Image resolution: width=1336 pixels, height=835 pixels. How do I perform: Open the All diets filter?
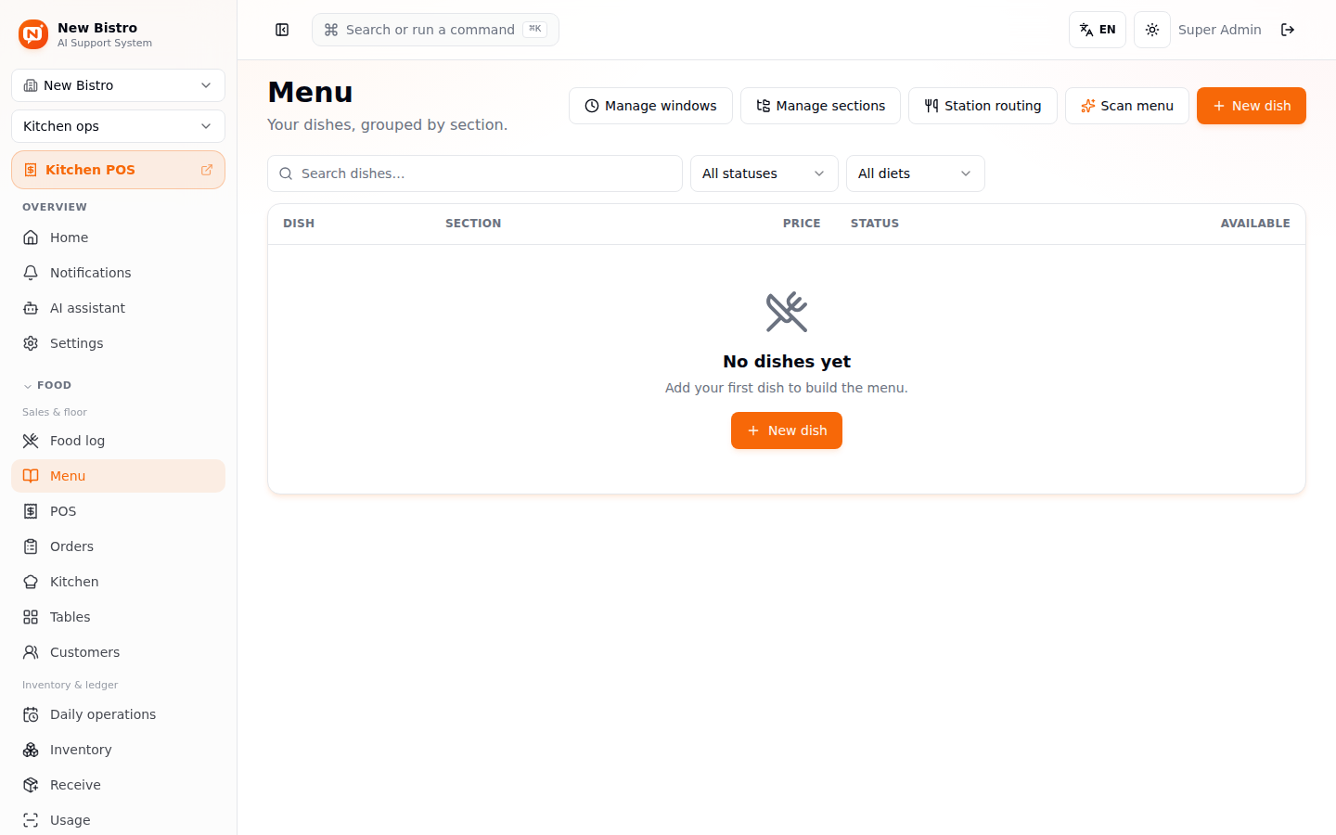pyautogui.click(x=916, y=173)
